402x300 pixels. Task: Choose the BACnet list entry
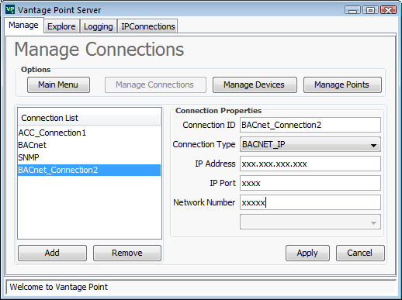[x=89, y=145]
